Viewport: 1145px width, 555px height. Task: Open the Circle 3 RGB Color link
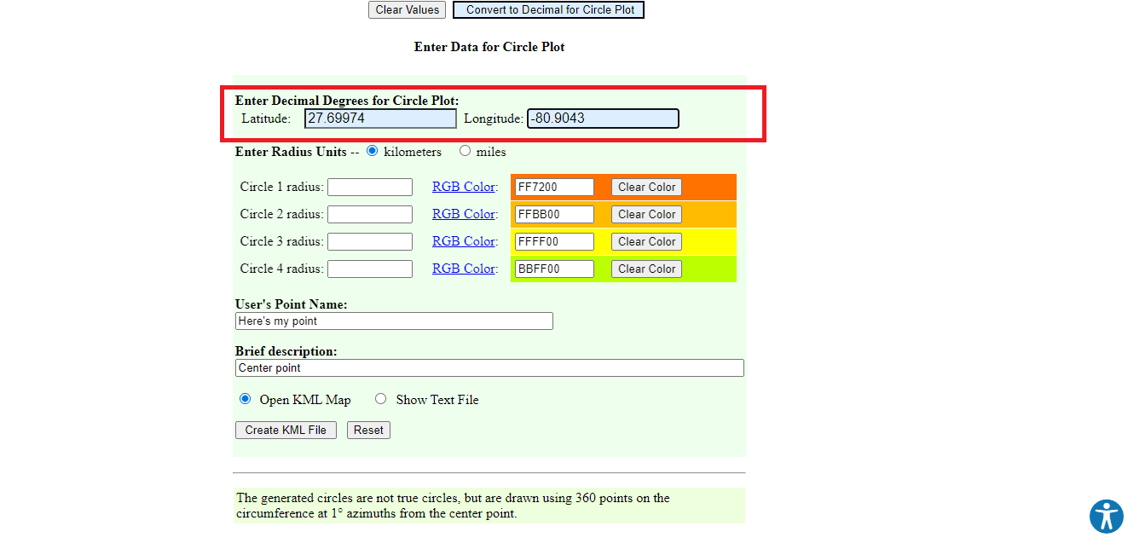[463, 241]
